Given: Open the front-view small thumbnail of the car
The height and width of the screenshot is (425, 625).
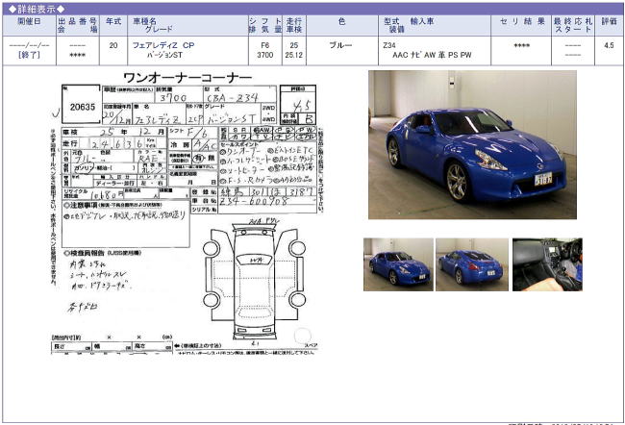Looking at the screenshot, I should [398, 264].
